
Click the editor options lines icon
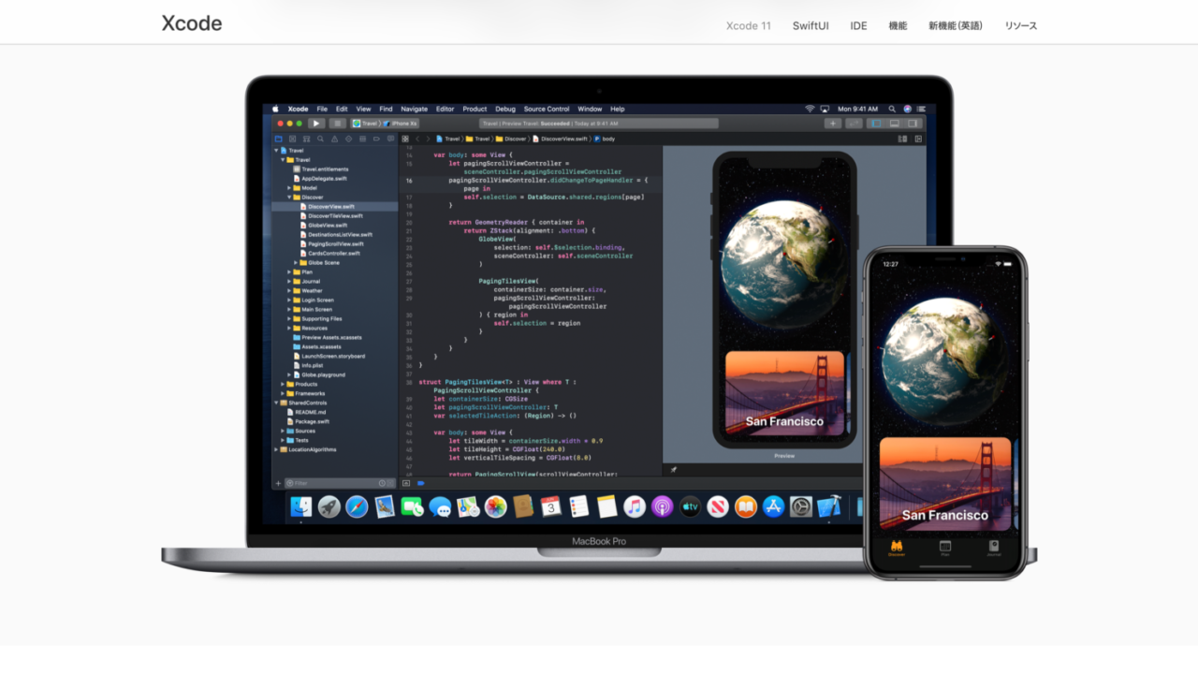(x=902, y=139)
